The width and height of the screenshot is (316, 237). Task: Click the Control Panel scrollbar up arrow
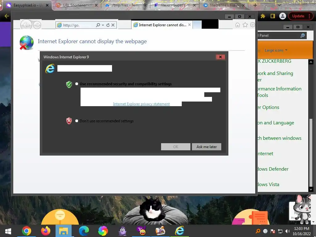pyautogui.click(x=311, y=62)
